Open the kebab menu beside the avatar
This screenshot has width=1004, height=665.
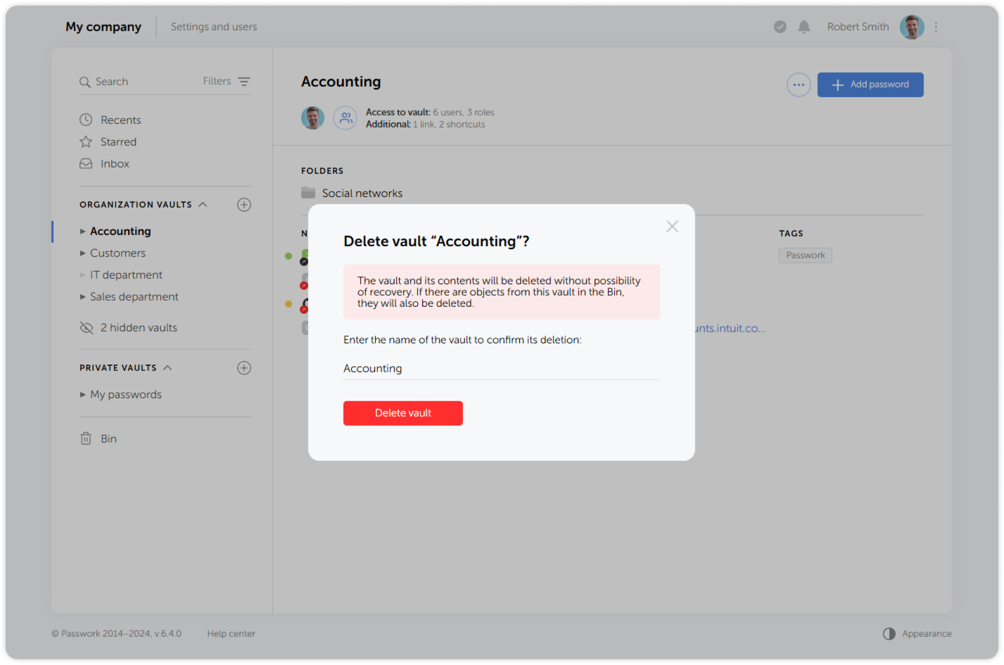tap(935, 27)
